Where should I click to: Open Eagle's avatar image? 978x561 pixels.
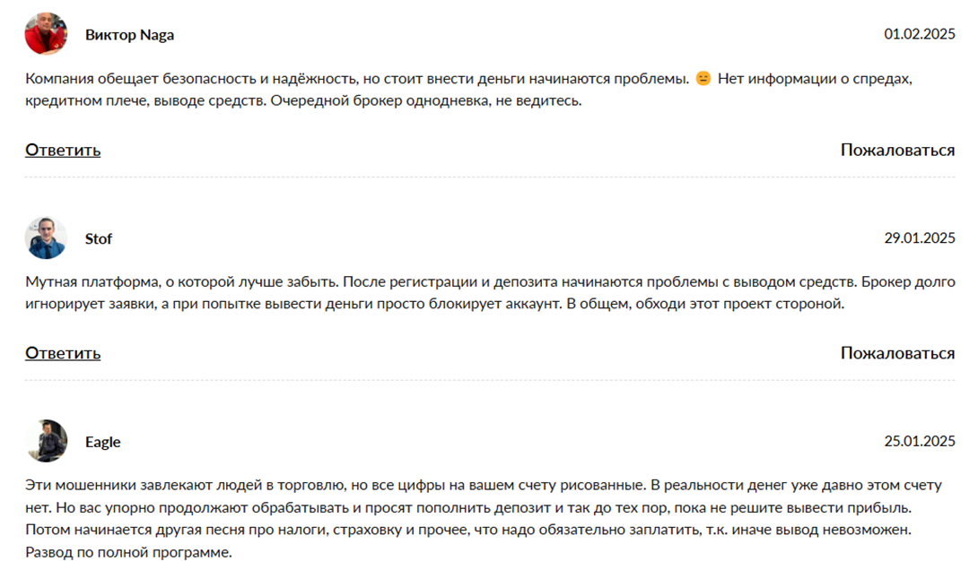click(x=46, y=441)
